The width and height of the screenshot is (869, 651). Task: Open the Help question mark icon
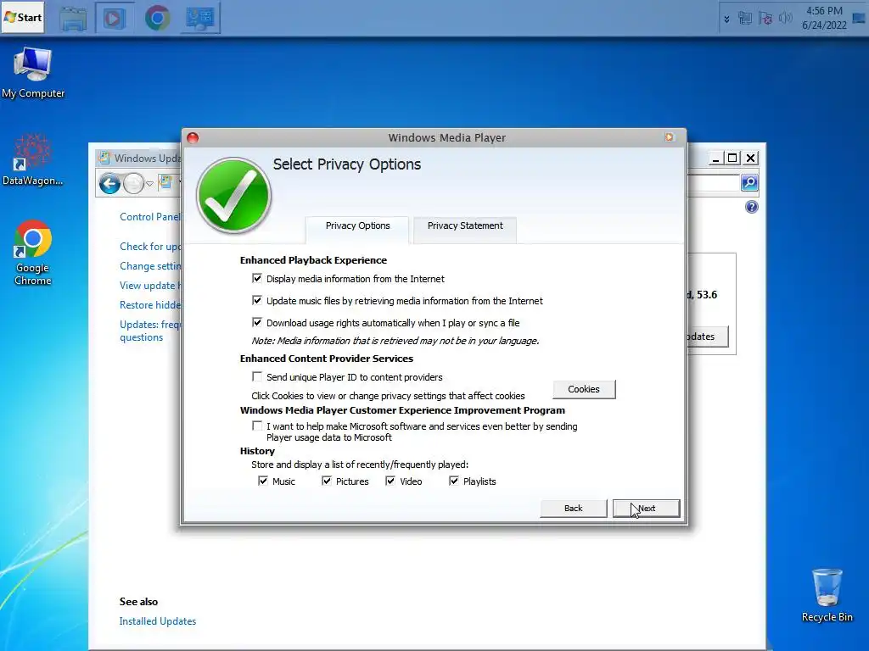pyautogui.click(x=752, y=207)
